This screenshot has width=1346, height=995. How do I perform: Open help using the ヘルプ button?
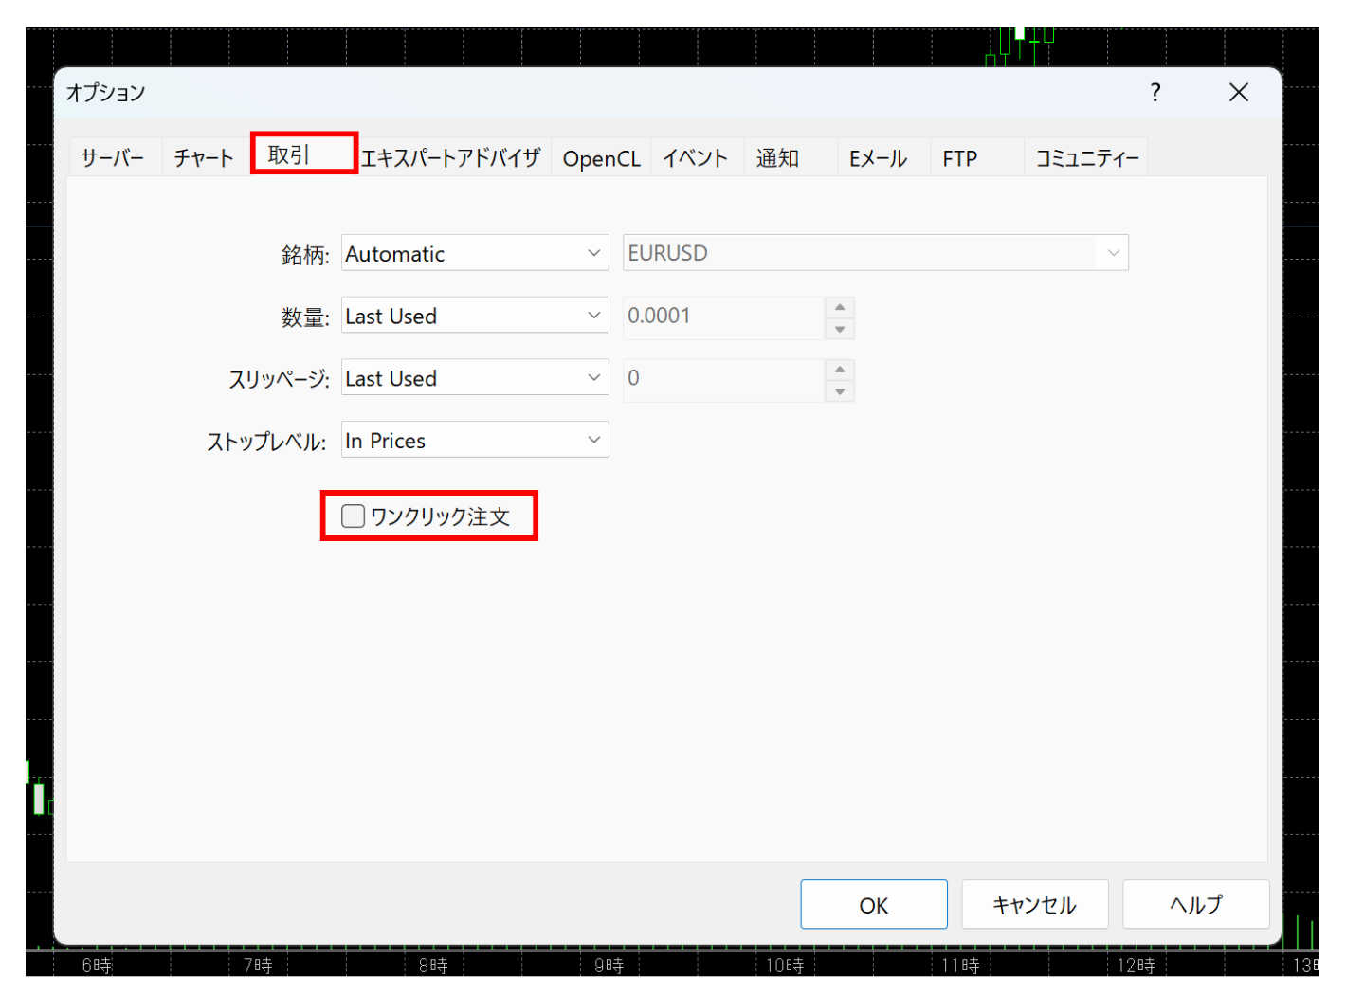point(1195,904)
